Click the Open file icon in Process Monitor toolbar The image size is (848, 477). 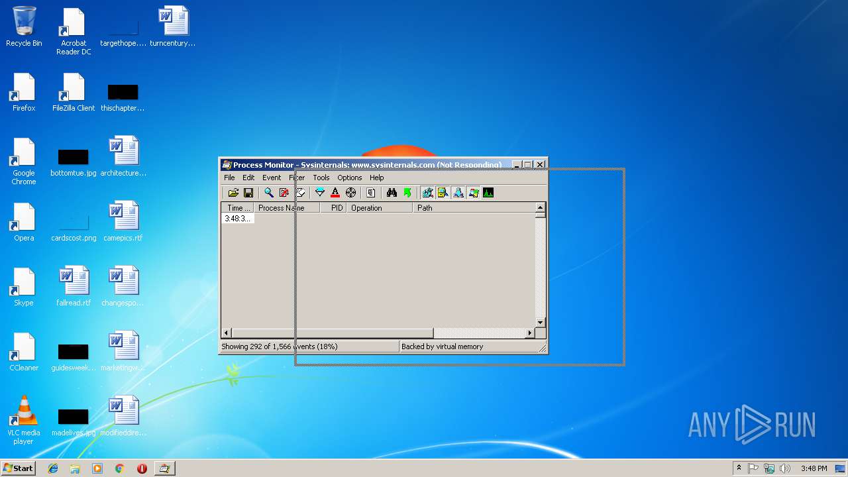point(233,193)
